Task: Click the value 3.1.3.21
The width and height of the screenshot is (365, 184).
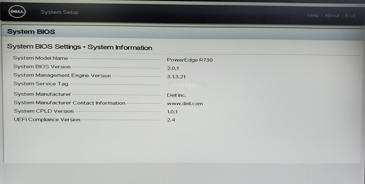Action: [x=176, y=77]
